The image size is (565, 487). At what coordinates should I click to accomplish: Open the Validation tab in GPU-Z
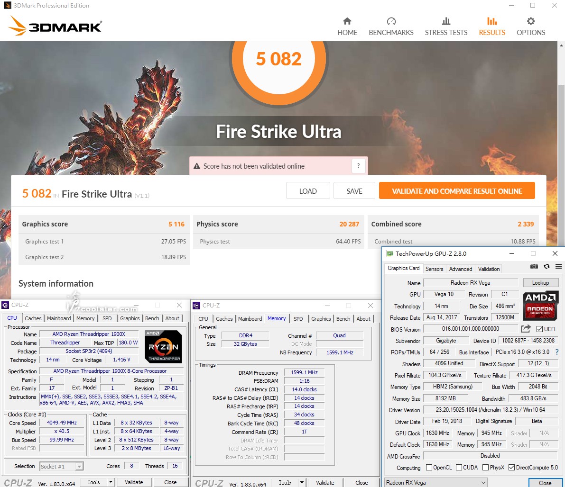click(489, 269)
